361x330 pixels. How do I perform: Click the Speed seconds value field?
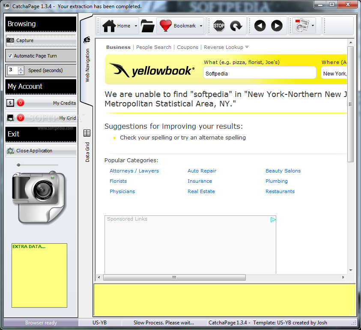tap(13, 70)
